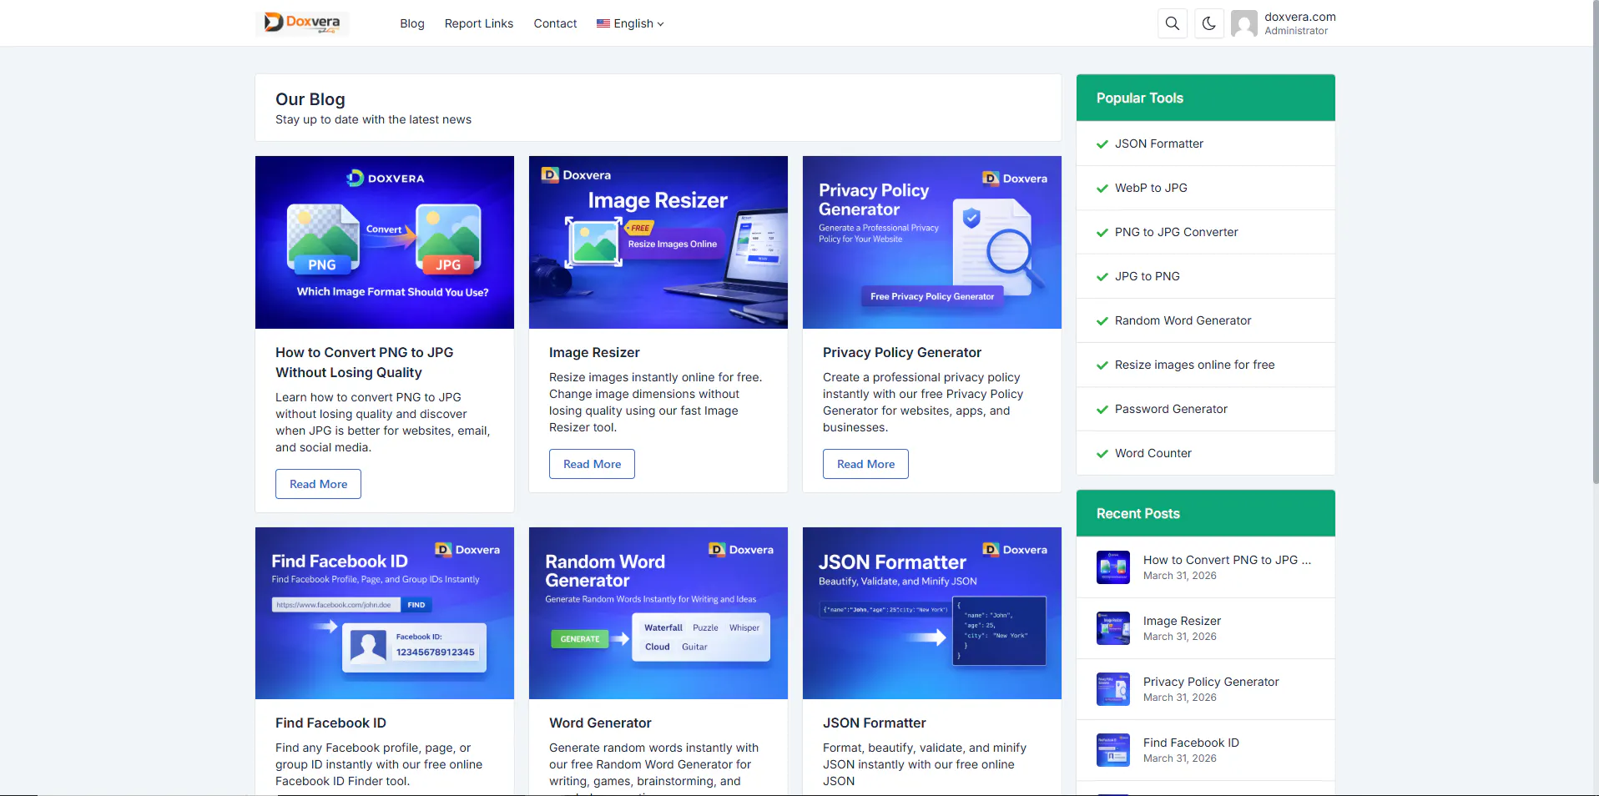
Task: Click the checkmark icon beside Random Word Generator
Action: pos(1102,321)
